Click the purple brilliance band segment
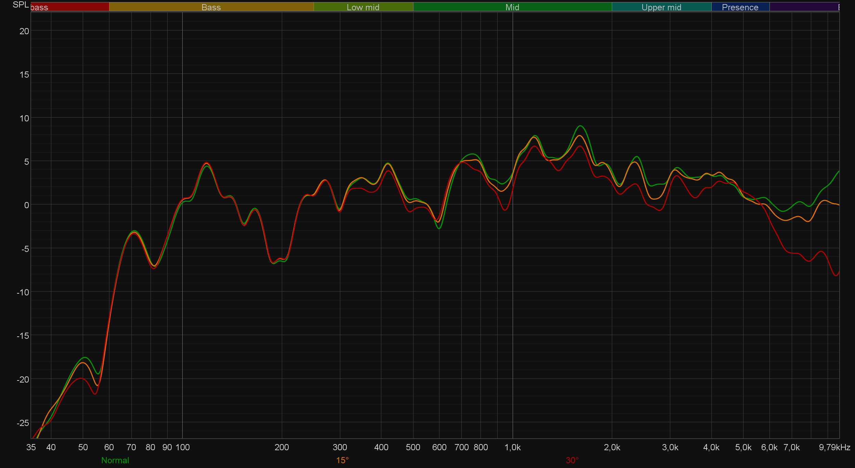Image resolution: width=855 pixels, height=468 pixels. [804, 7]
